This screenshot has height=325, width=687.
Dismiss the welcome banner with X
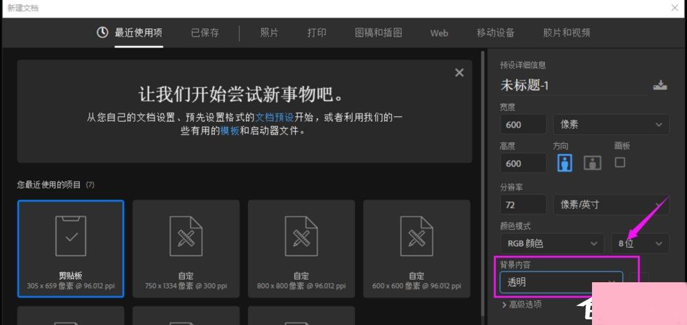click(459, 73)
